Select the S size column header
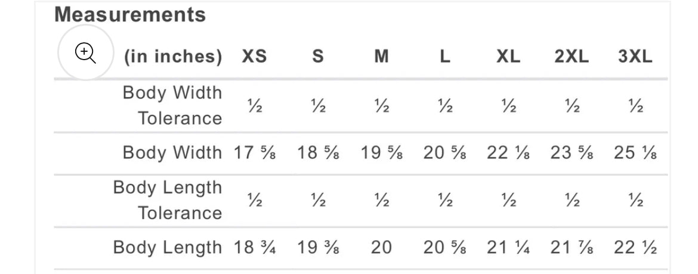 [318, 57]
